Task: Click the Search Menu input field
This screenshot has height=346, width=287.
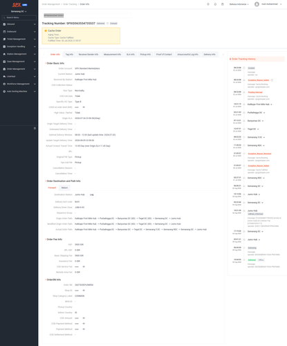Action: (19, 17)
